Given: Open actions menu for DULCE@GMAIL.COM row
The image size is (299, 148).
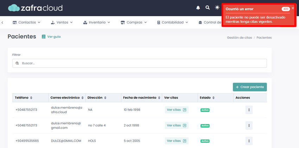Looking at the screenshot, I should (249, 141).
